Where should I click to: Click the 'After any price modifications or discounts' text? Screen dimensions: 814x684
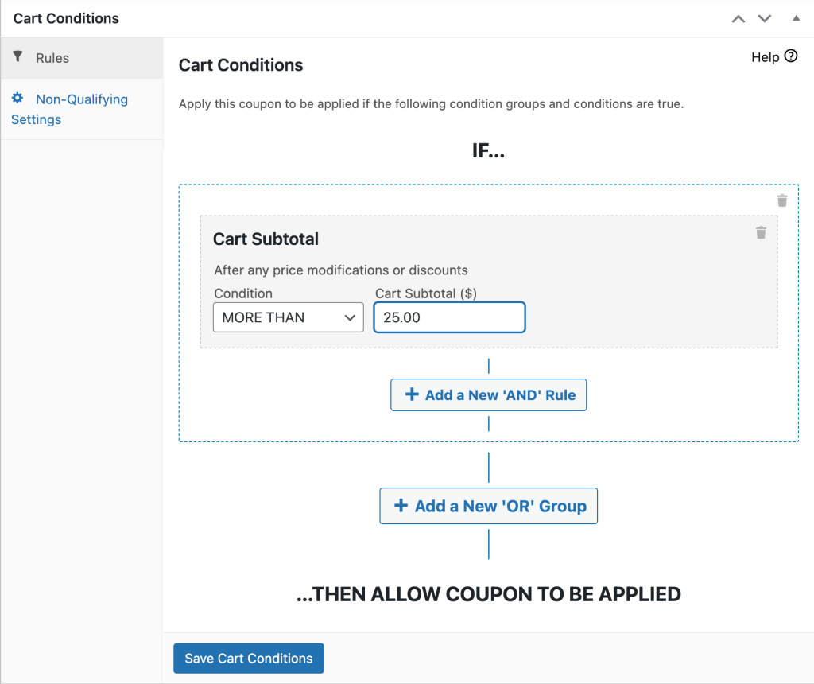point(341,270)
